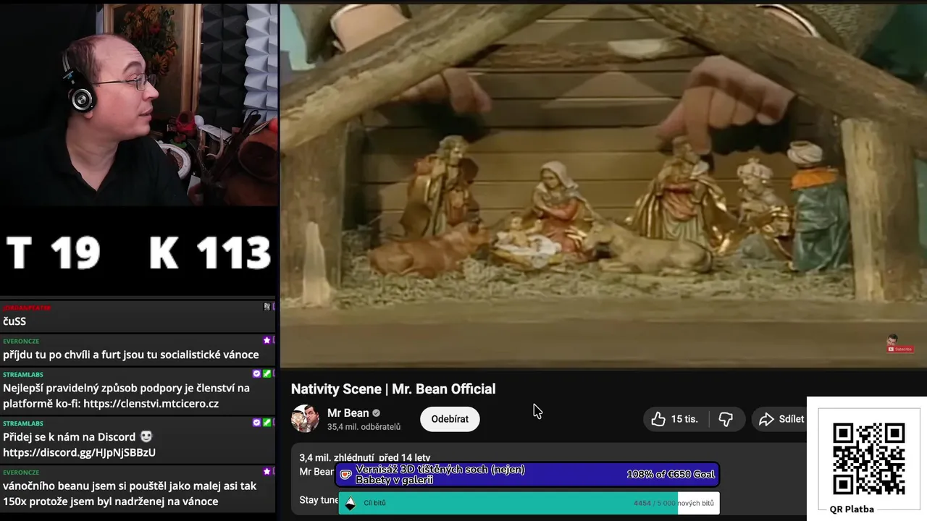Viewport: 927px width, 521px height.
Task: Click the verified checkmark beside Mr Bean
Action: click(376, 413)
